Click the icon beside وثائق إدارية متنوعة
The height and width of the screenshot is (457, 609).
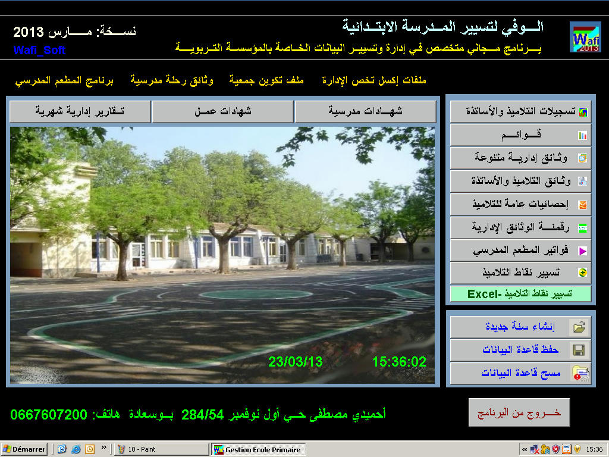(583, 158)
